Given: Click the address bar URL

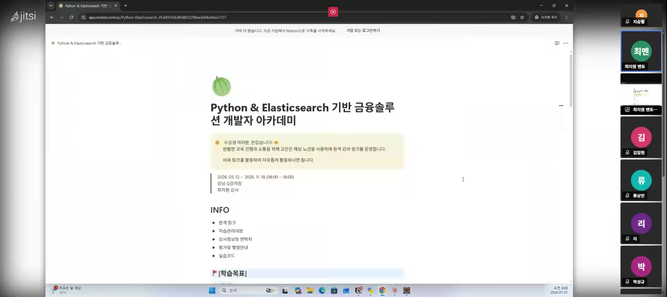Looking at the screenshot, I should click(157, 17).
